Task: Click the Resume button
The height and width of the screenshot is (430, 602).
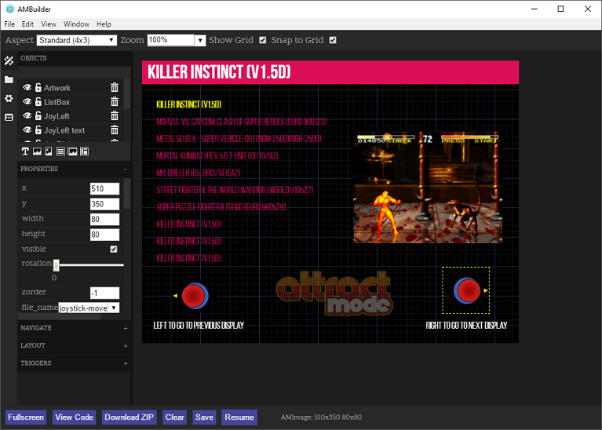Action: [x=239, y=417]
